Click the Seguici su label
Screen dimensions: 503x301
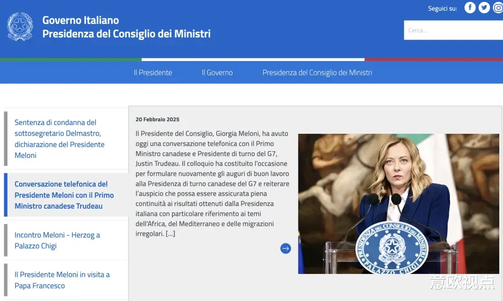tap(442, 9)
